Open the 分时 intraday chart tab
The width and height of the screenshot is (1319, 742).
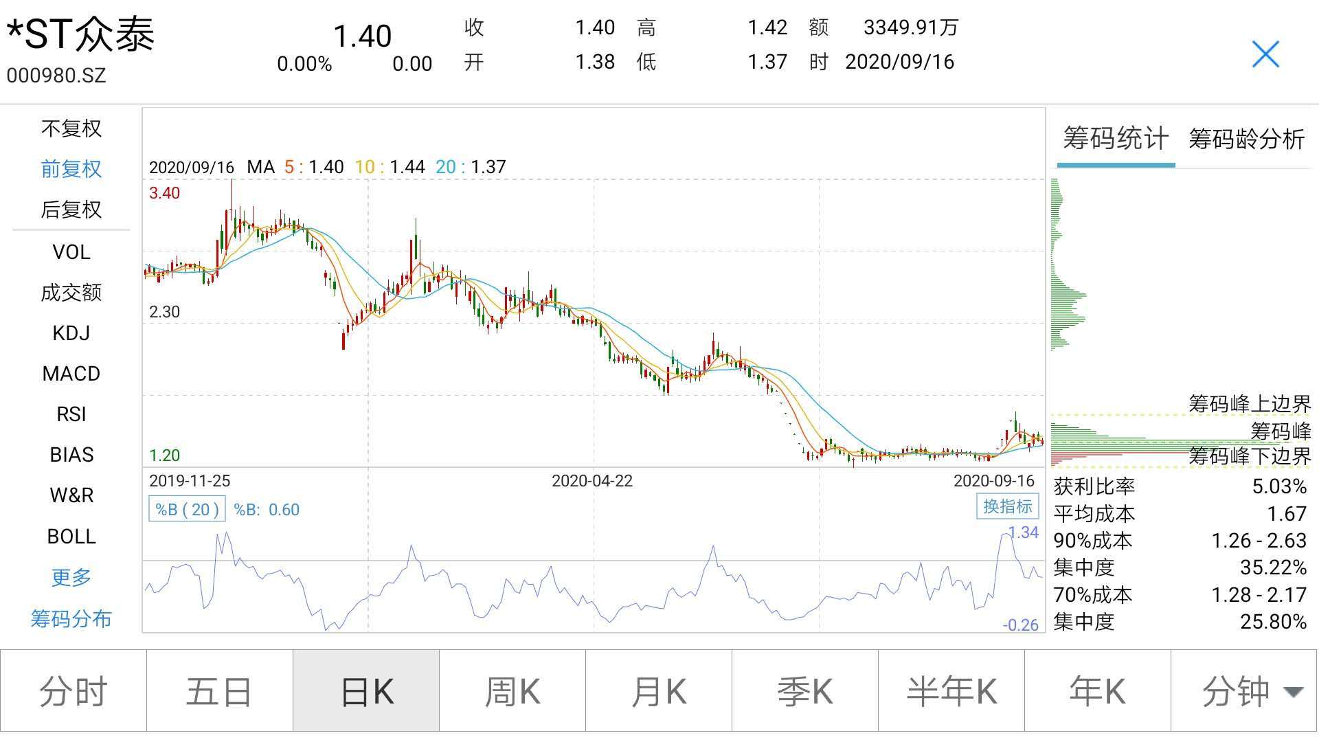74,691
